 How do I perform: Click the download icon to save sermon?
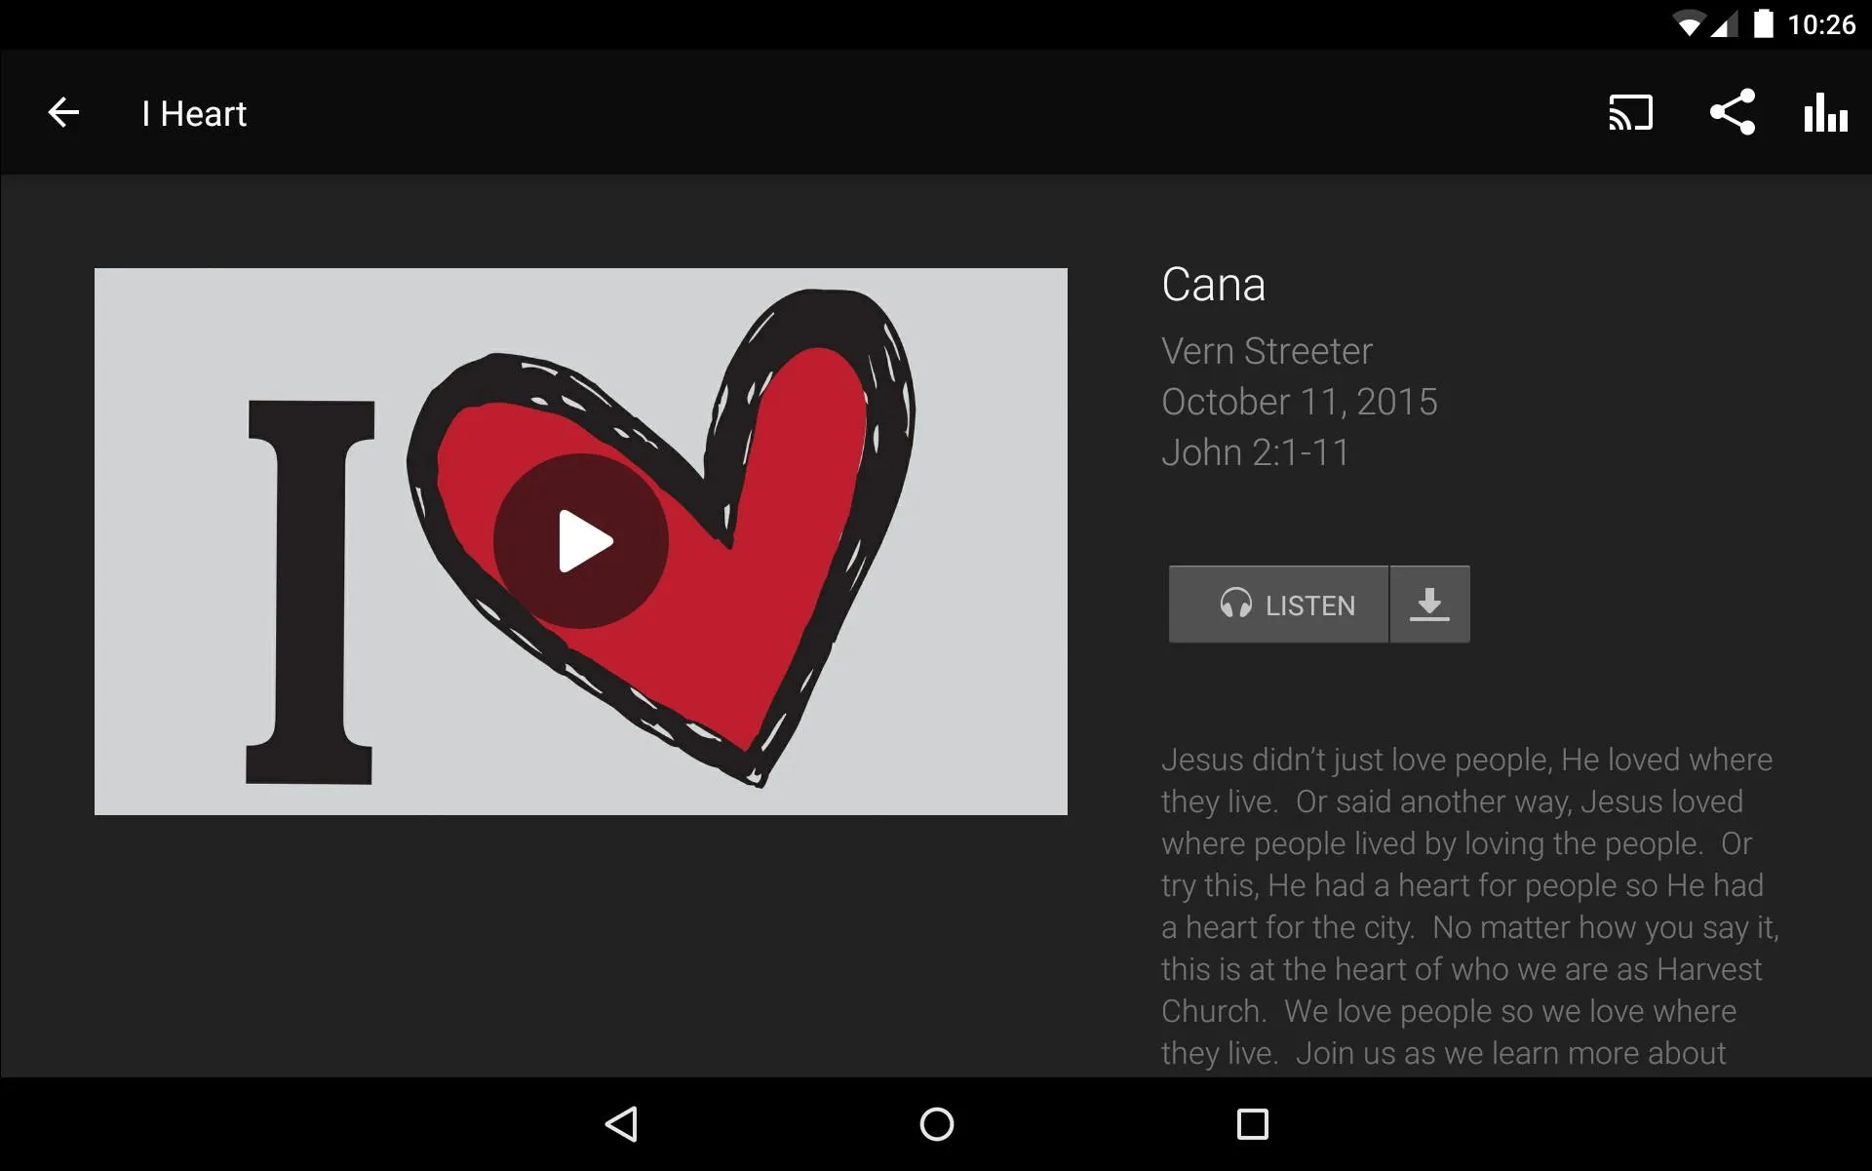coord(1429,605)
